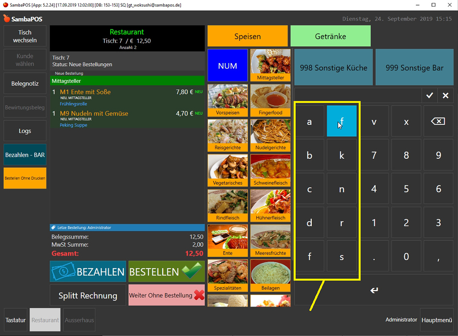Select the Vorspeisen category
The height and width of the screenshot is (336, 458).
(x=227, y=99)
